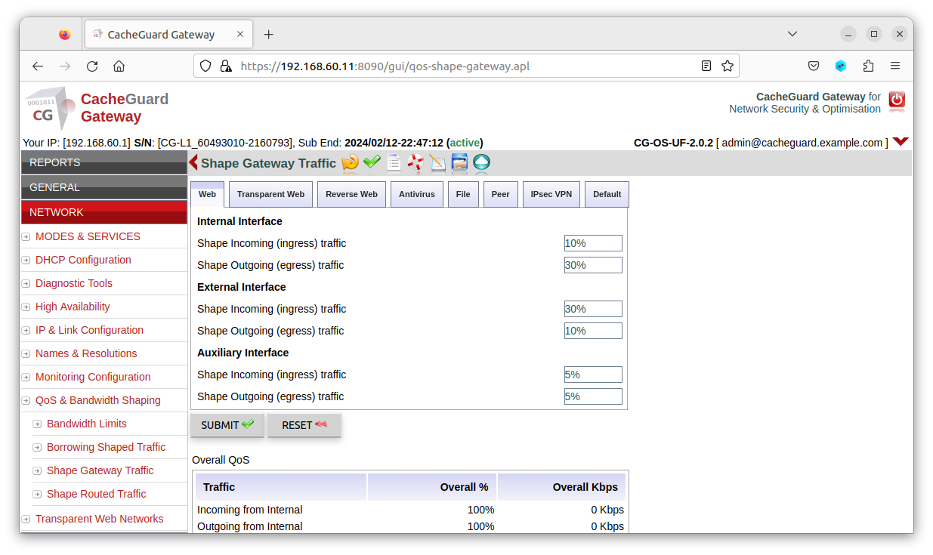Click the red power logout icon
The width and height of the screenshot is (933, 555).
click(897, 101)
